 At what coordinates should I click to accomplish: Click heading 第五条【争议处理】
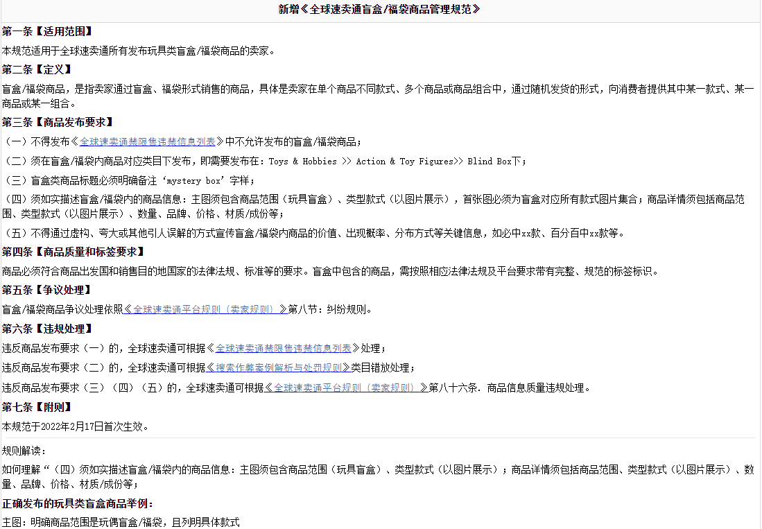47,290
